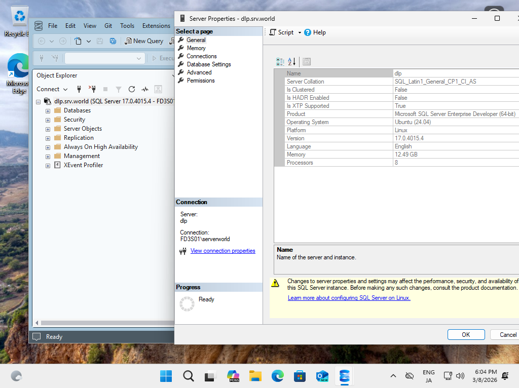Click the Save All icon in toolbar
The height and width of the screenshot is (388, 519).
pos(113,41)
